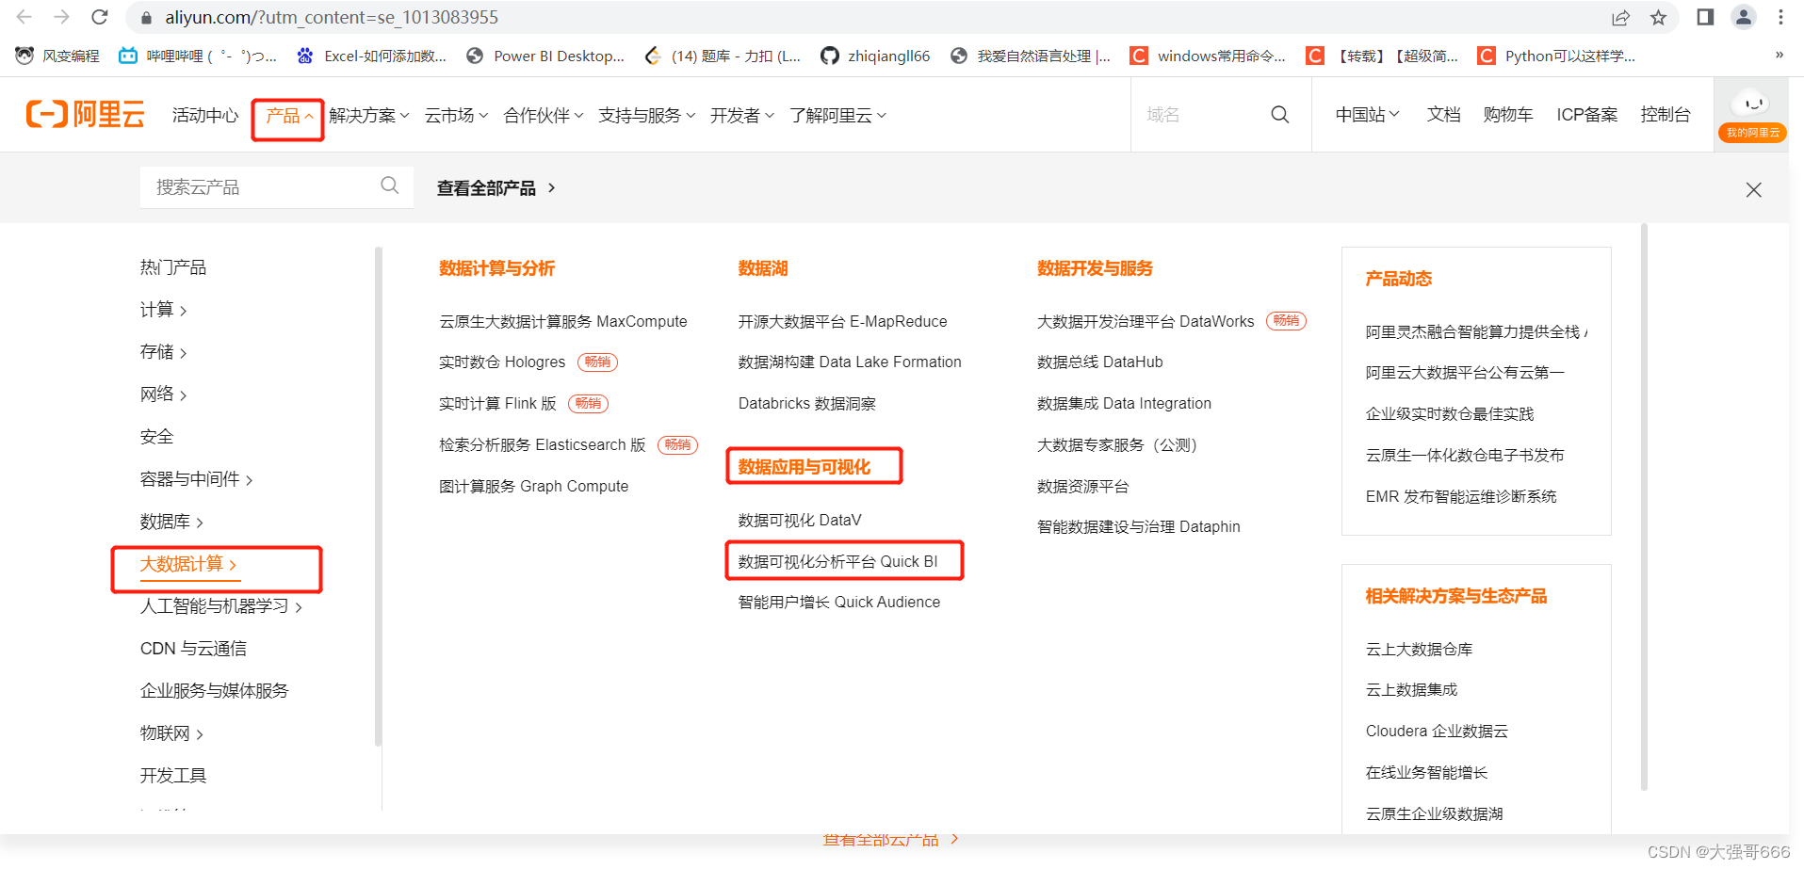Click the category list scrollbar
Image resolution: width=1804 pixels, height=869 pixels.
(378, 496)
